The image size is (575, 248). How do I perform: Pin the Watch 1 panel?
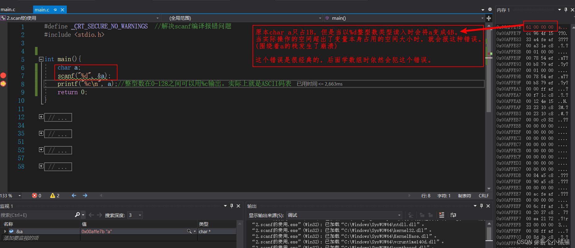232,206
